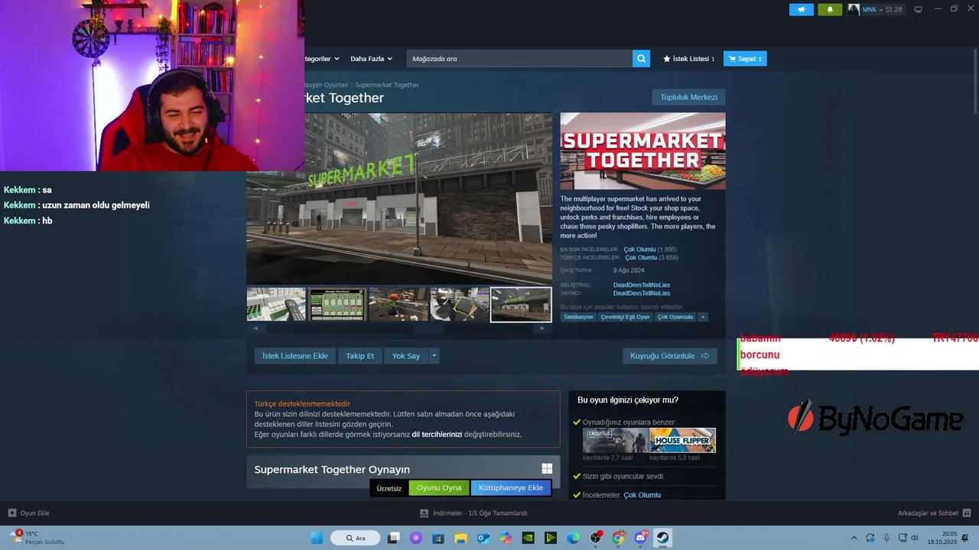Click Oyun Ekle plus icon

pos(12,513)
